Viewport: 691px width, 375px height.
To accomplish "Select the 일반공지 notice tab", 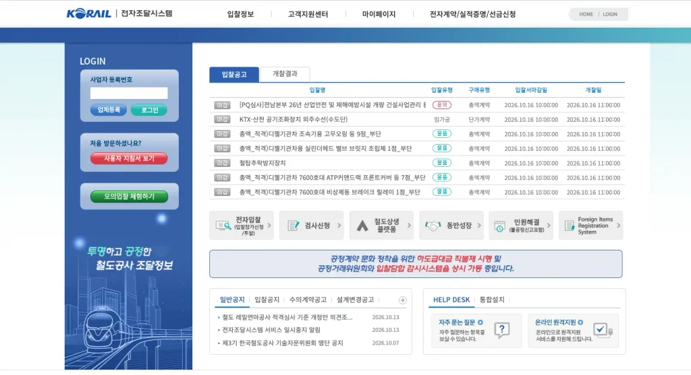I will click(232, 300).
